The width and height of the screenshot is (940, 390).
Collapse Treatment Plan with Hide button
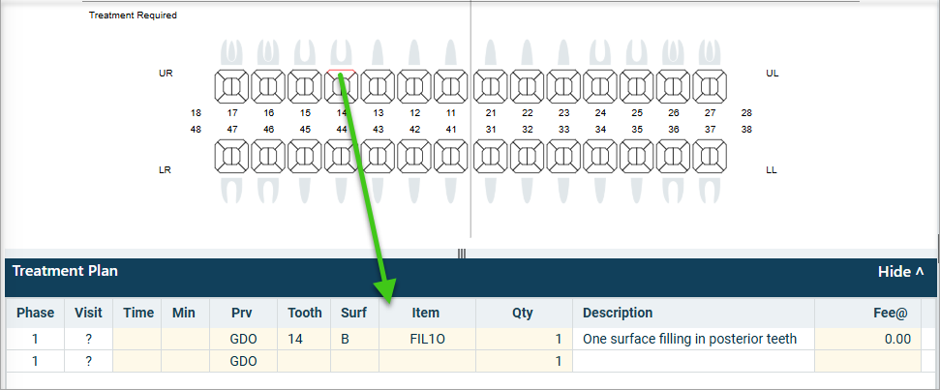point(900,271)
